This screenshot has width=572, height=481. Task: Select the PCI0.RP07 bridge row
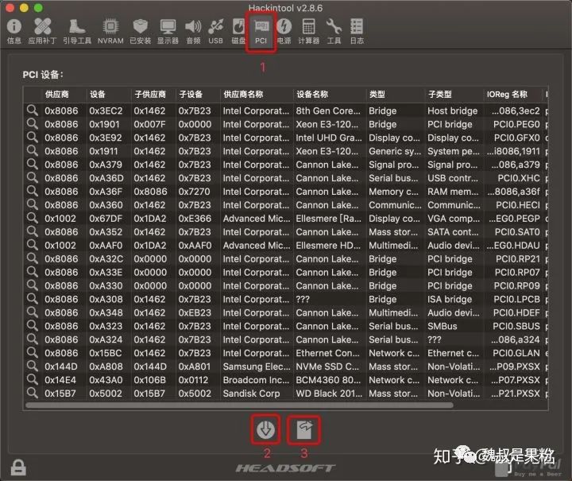[286, 272]
